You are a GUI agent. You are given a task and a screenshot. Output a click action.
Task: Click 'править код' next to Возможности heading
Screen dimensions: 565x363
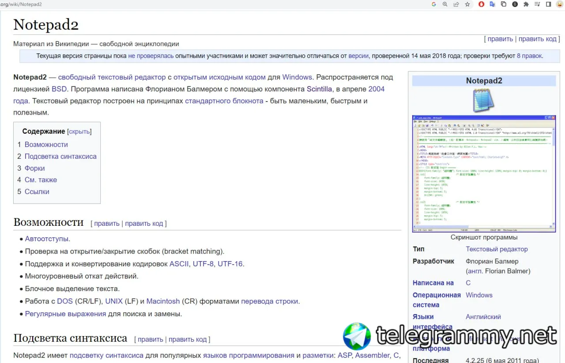[x=144, y=224]
